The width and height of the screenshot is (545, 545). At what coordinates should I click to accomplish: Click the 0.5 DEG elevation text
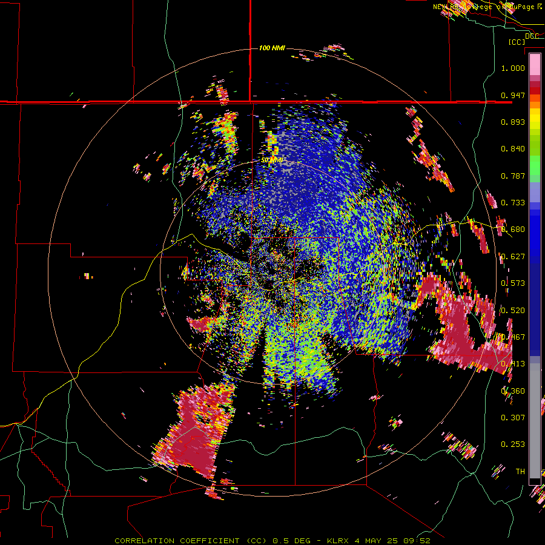(291, 541)
